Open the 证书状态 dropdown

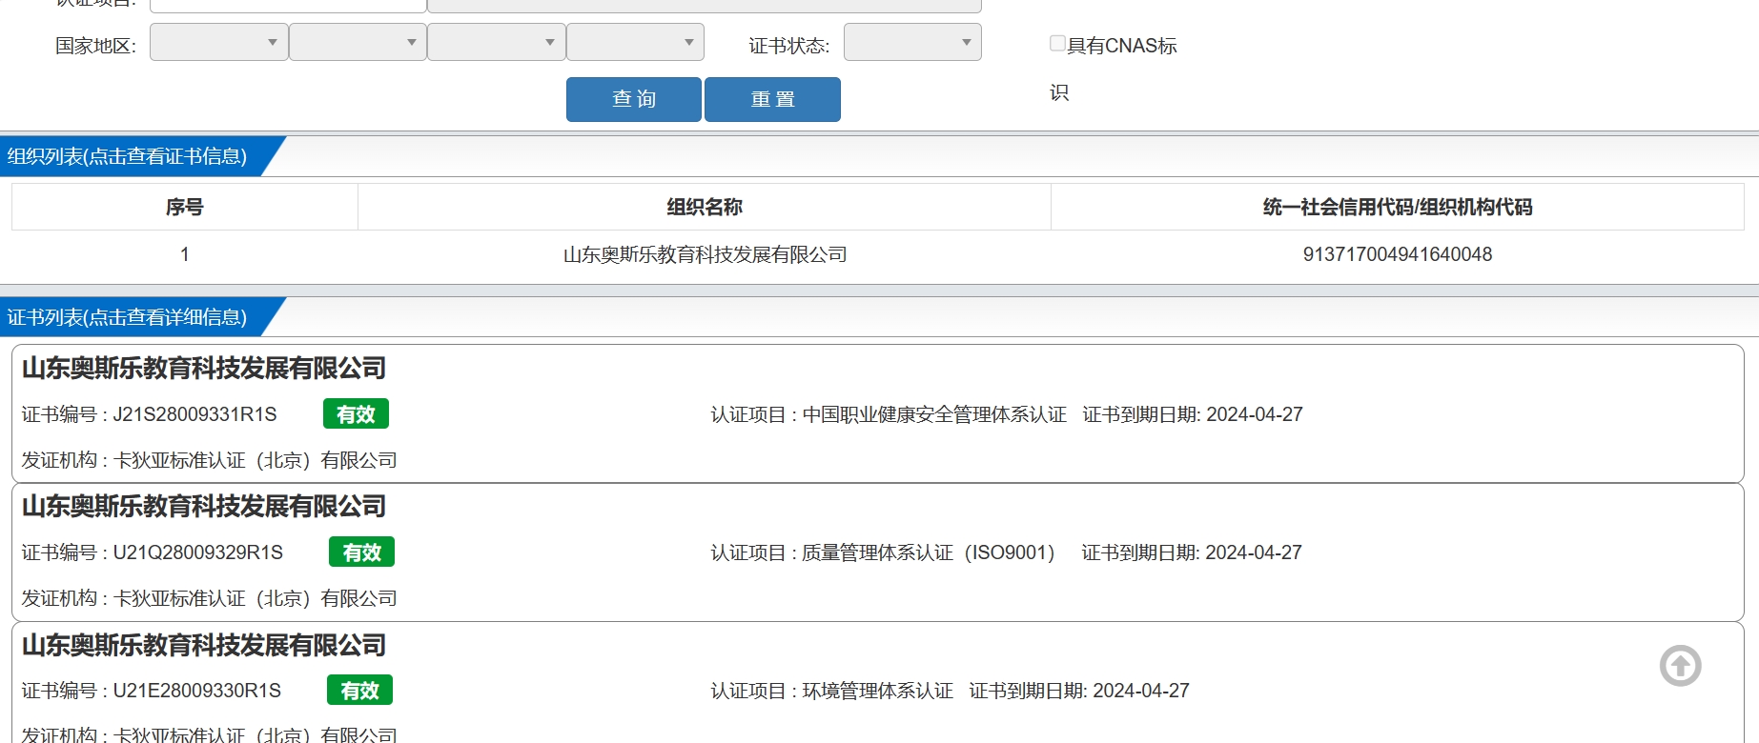click(x=912, y=42)
